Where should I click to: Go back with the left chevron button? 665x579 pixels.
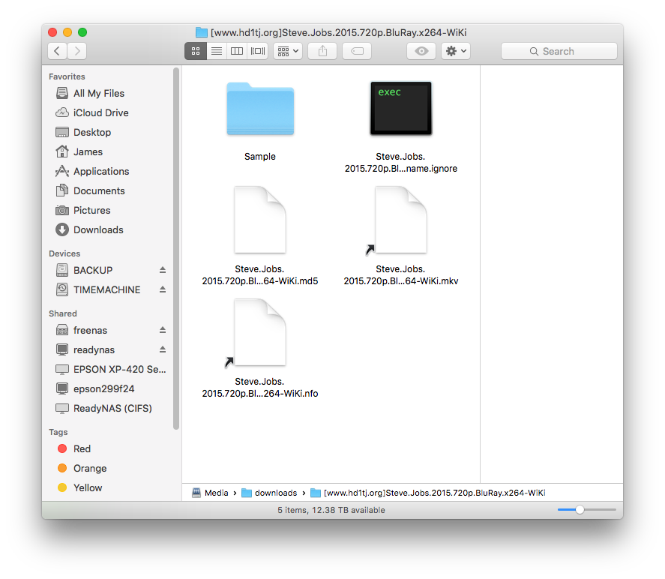[x=57, y=51]
